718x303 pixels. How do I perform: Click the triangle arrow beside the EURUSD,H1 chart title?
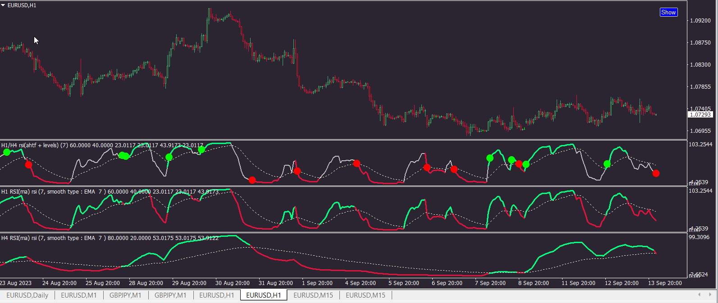[x=3, y=5]
